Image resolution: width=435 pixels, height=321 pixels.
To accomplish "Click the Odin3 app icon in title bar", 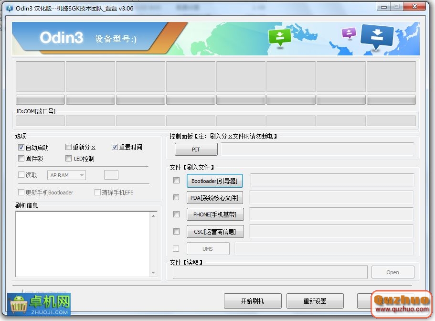I will coord(10,9).
